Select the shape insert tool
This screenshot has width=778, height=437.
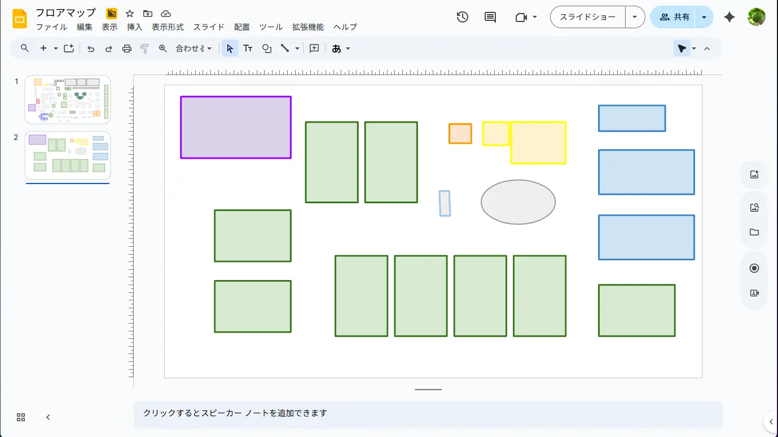click(267, 49)
